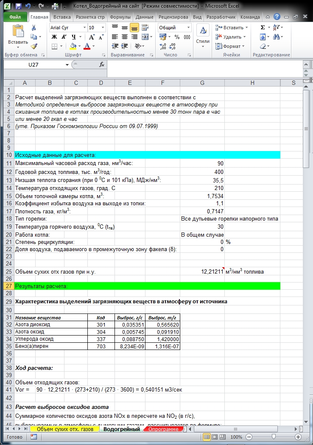Apply thousands separator format
Image resolution: width=313 pixels, height=445 pixels.
coord(187,37)
